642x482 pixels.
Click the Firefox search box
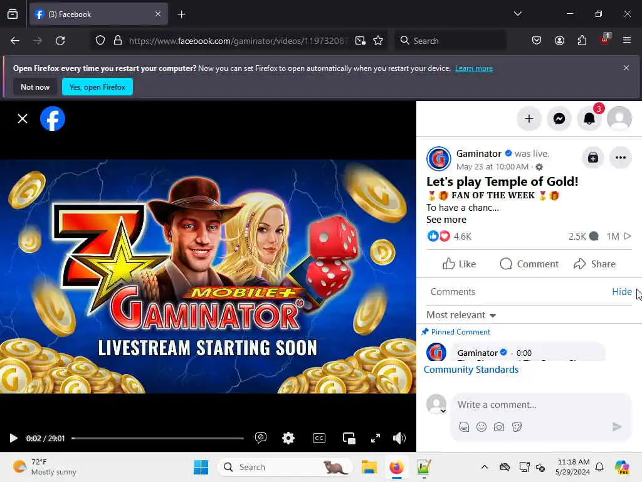[x=450, y=41]
